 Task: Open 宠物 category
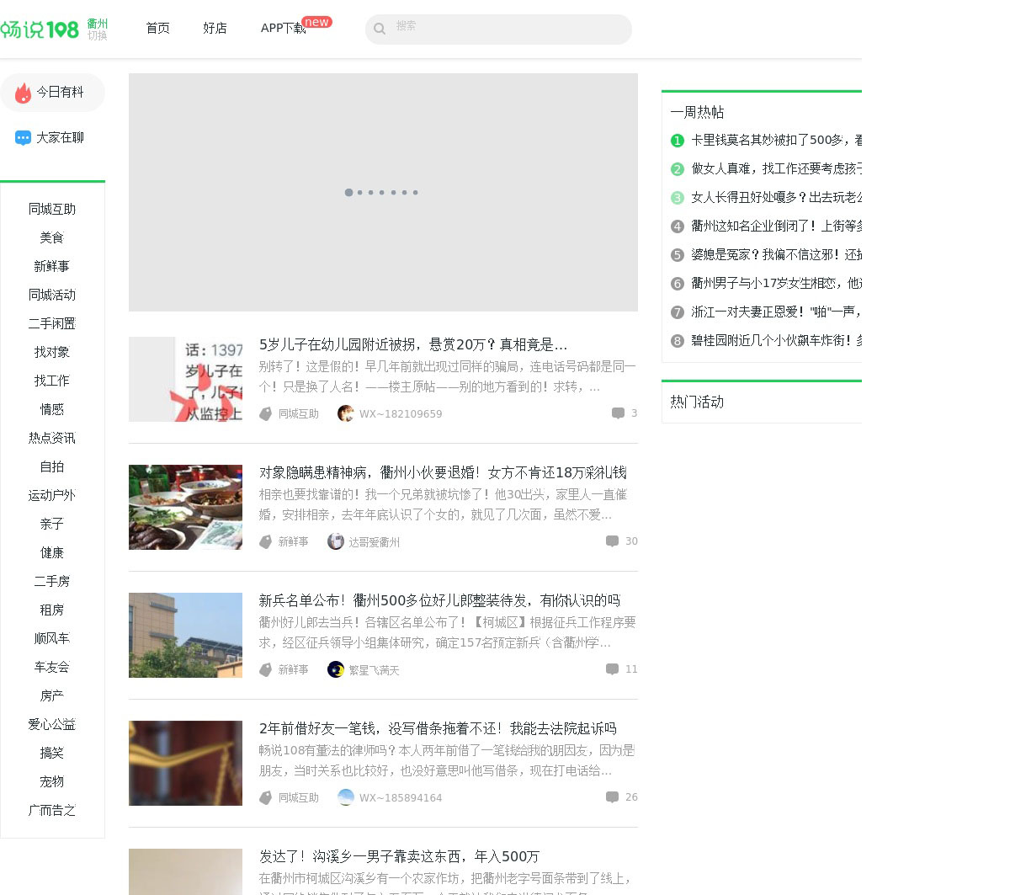(52, 781)
